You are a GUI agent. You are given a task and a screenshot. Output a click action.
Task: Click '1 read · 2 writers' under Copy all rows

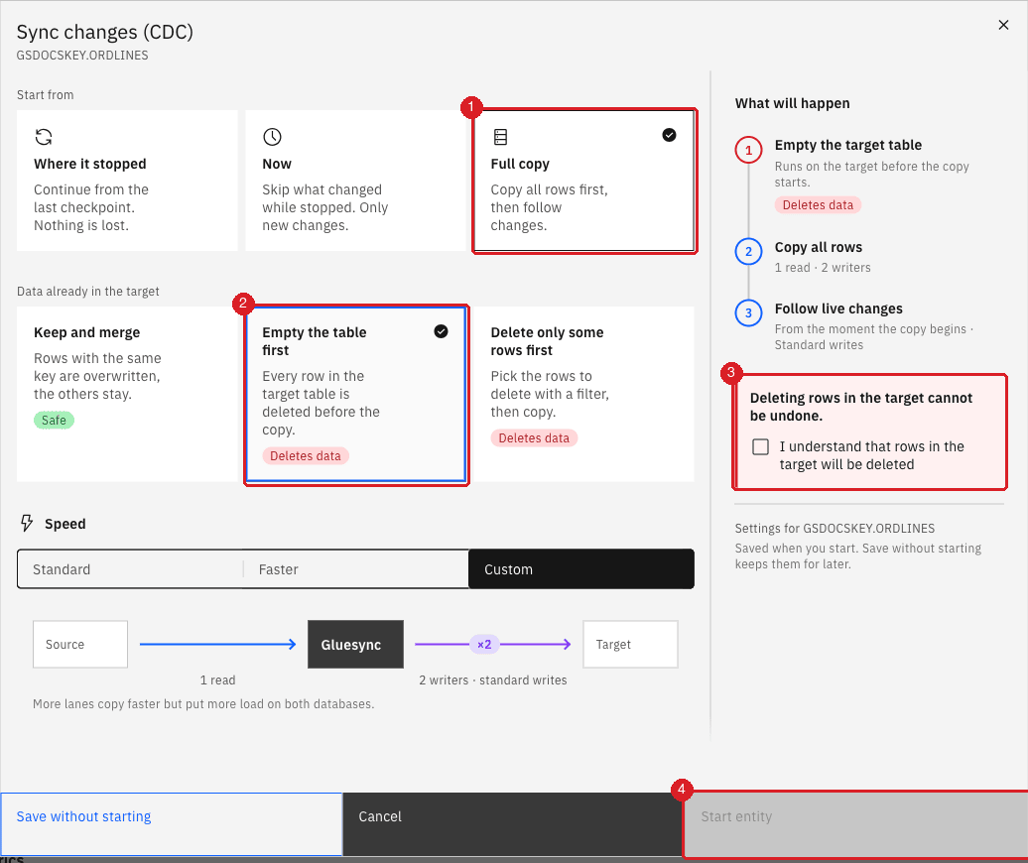click(823, 268)
